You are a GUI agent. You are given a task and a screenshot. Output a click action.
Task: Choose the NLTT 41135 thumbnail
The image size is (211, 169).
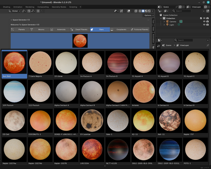click(x=118, y=151)
